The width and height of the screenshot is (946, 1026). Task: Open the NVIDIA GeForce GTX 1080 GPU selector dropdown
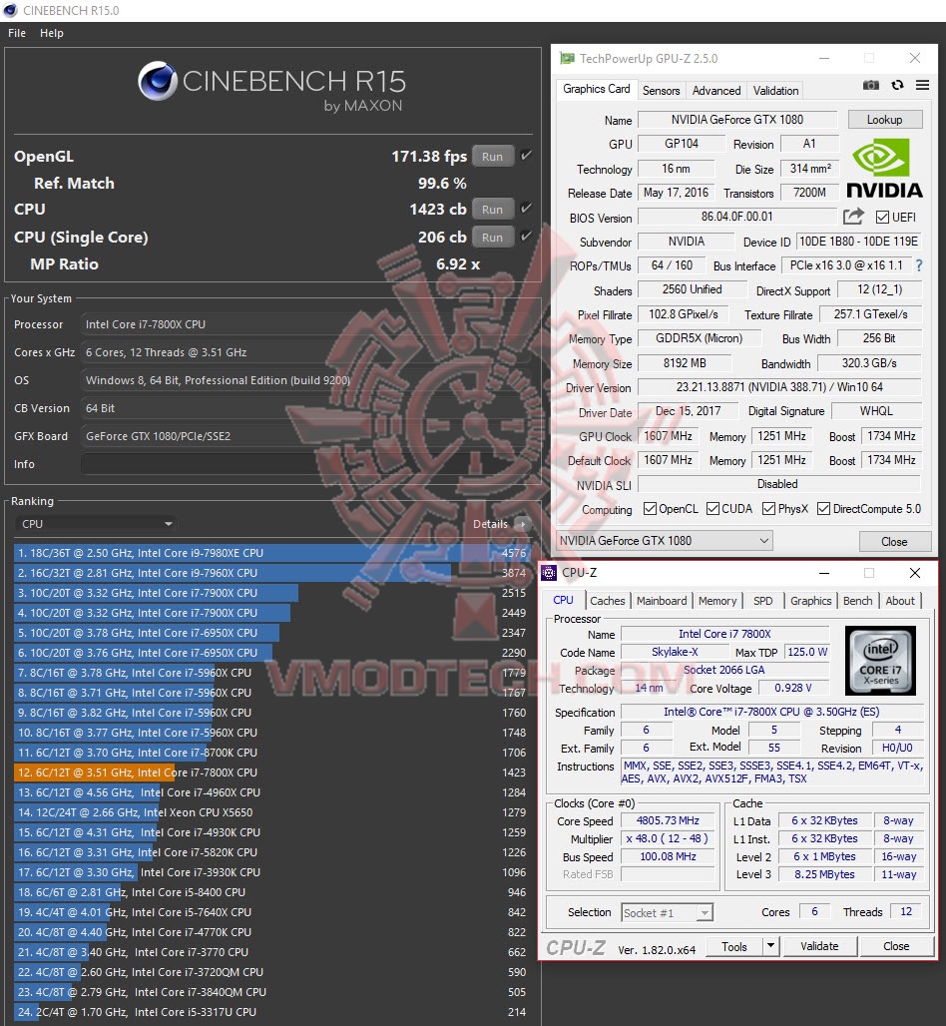(664, 541)
